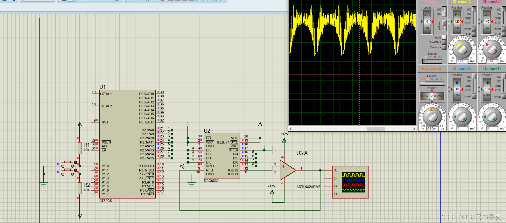
Task: Click the lower push button on P1.1
Action: click(67, 171)
